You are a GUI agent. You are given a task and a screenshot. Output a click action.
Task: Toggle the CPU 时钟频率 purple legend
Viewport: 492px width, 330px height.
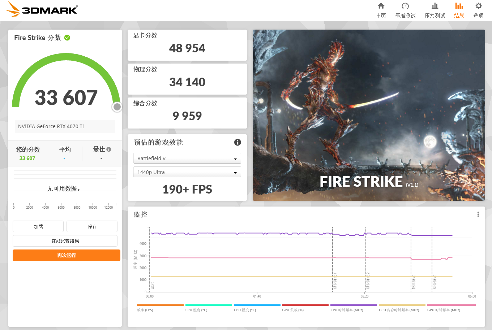[x=354, y=308]
